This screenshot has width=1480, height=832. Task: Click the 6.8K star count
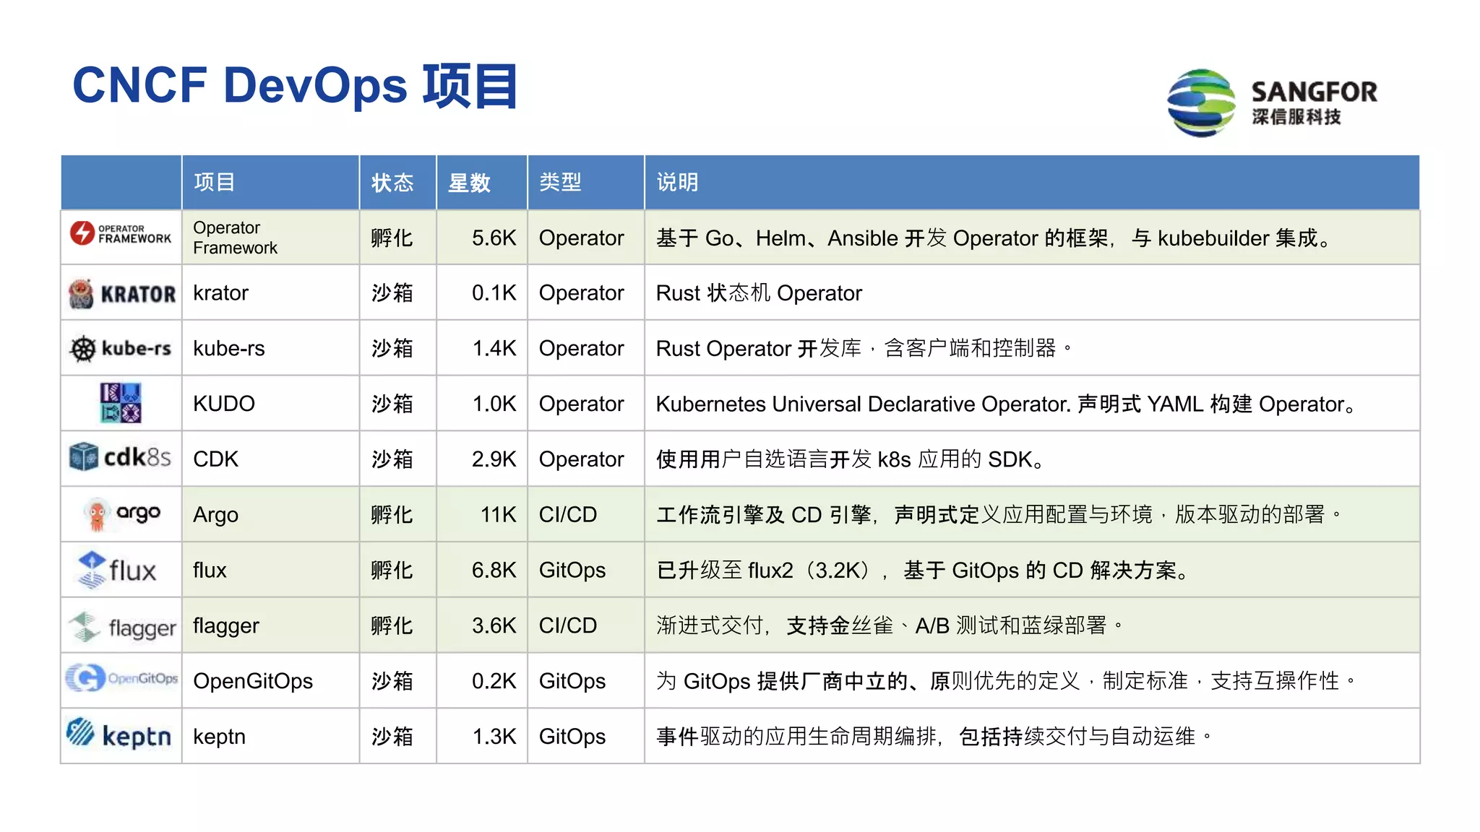pyautogui.click(x=494, y=570)
